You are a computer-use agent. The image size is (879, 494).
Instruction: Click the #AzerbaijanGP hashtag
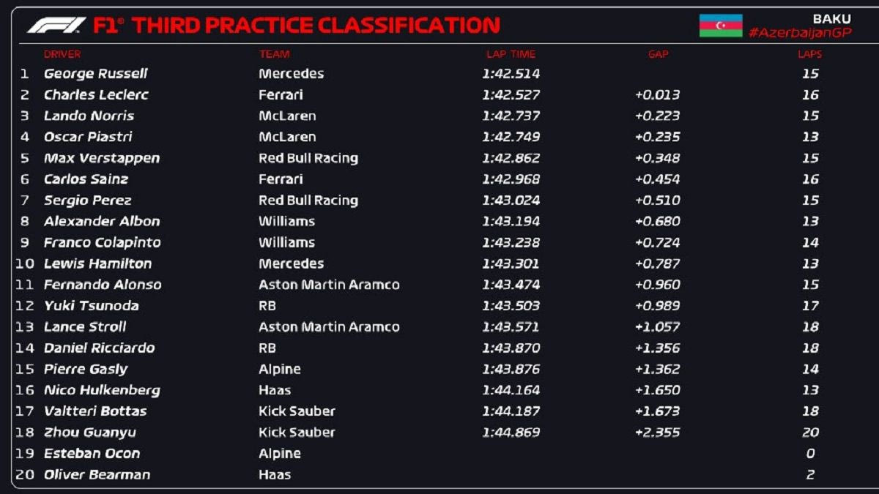point(800,33)
